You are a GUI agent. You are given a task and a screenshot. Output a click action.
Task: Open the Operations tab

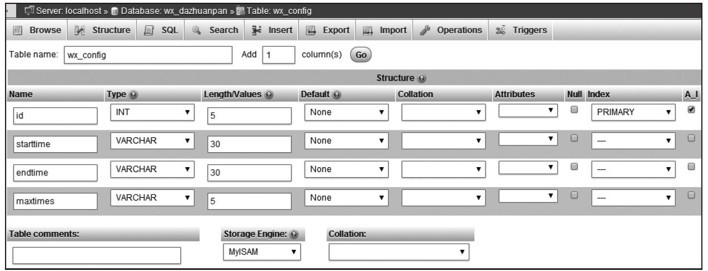(451, 29)
